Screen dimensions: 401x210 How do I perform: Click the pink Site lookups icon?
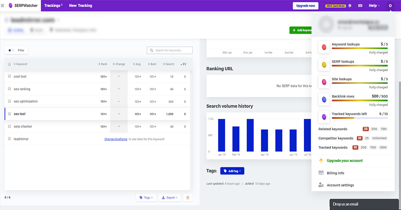(x=324, y=82)
